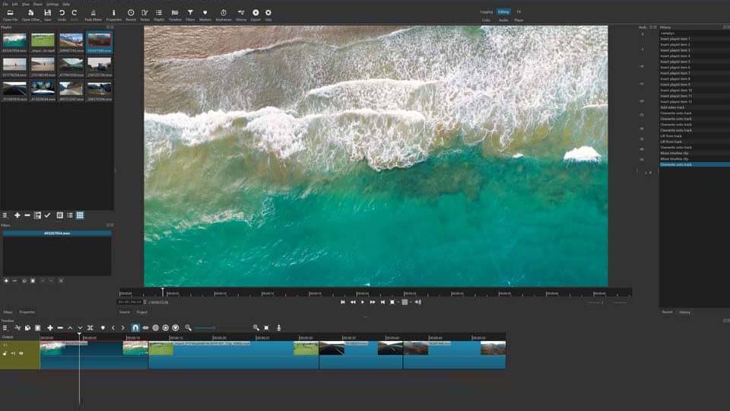Open the Properties panel from toolbar
The height and width of the screenshot is (411, 730).
[113, 13]
